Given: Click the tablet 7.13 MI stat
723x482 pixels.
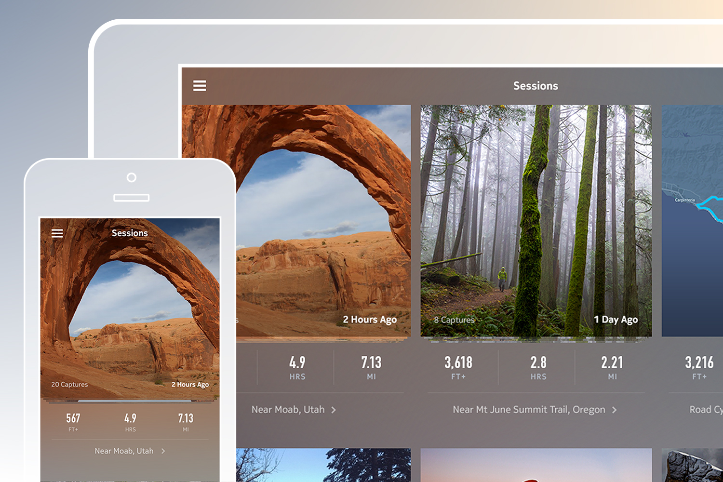Looking at the screenshot, I should [371, 367].
